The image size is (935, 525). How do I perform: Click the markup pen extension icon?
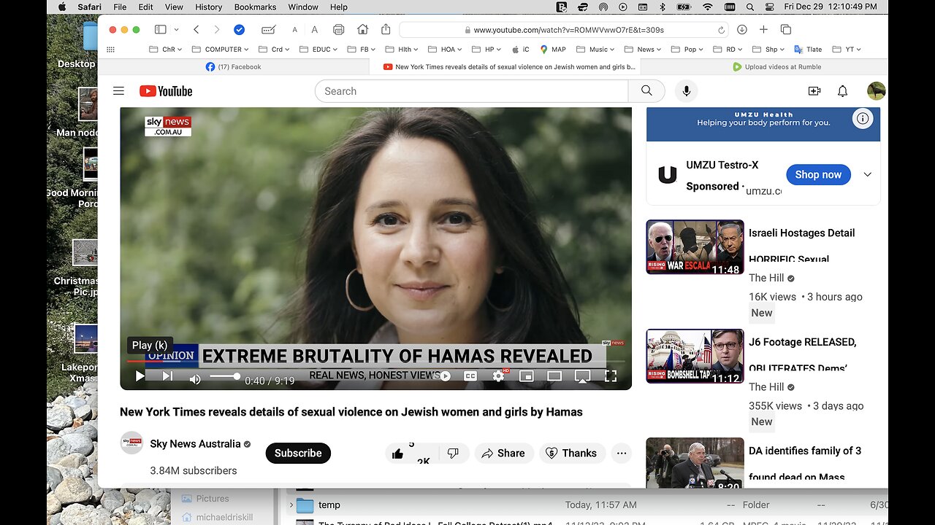(x=269, y=30)
